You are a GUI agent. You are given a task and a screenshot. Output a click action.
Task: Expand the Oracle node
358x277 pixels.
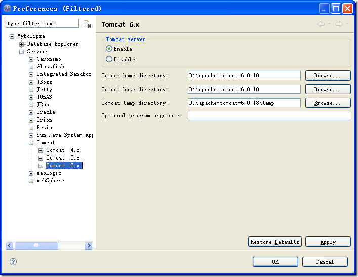31,112
